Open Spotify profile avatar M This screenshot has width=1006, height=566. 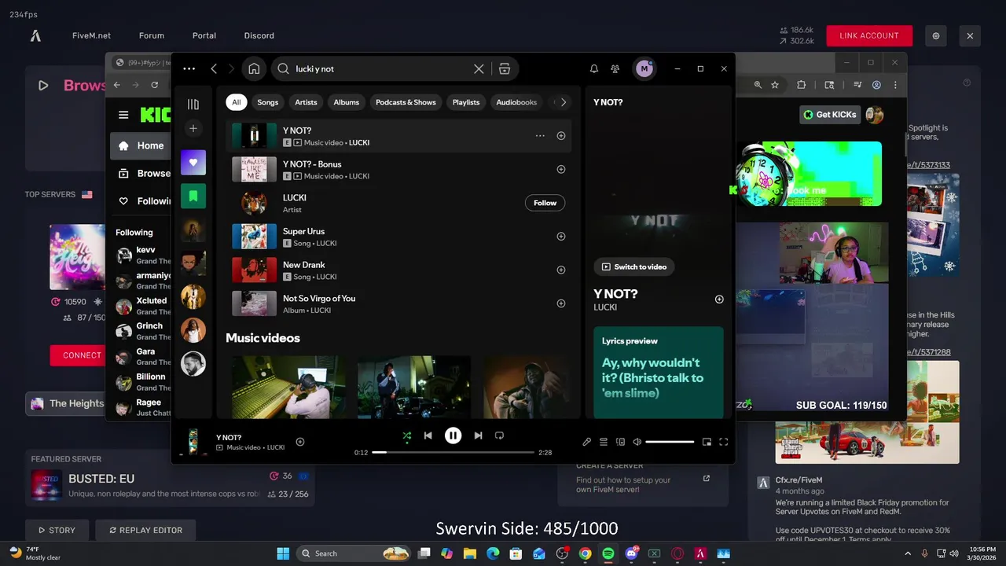click(644, 68)
